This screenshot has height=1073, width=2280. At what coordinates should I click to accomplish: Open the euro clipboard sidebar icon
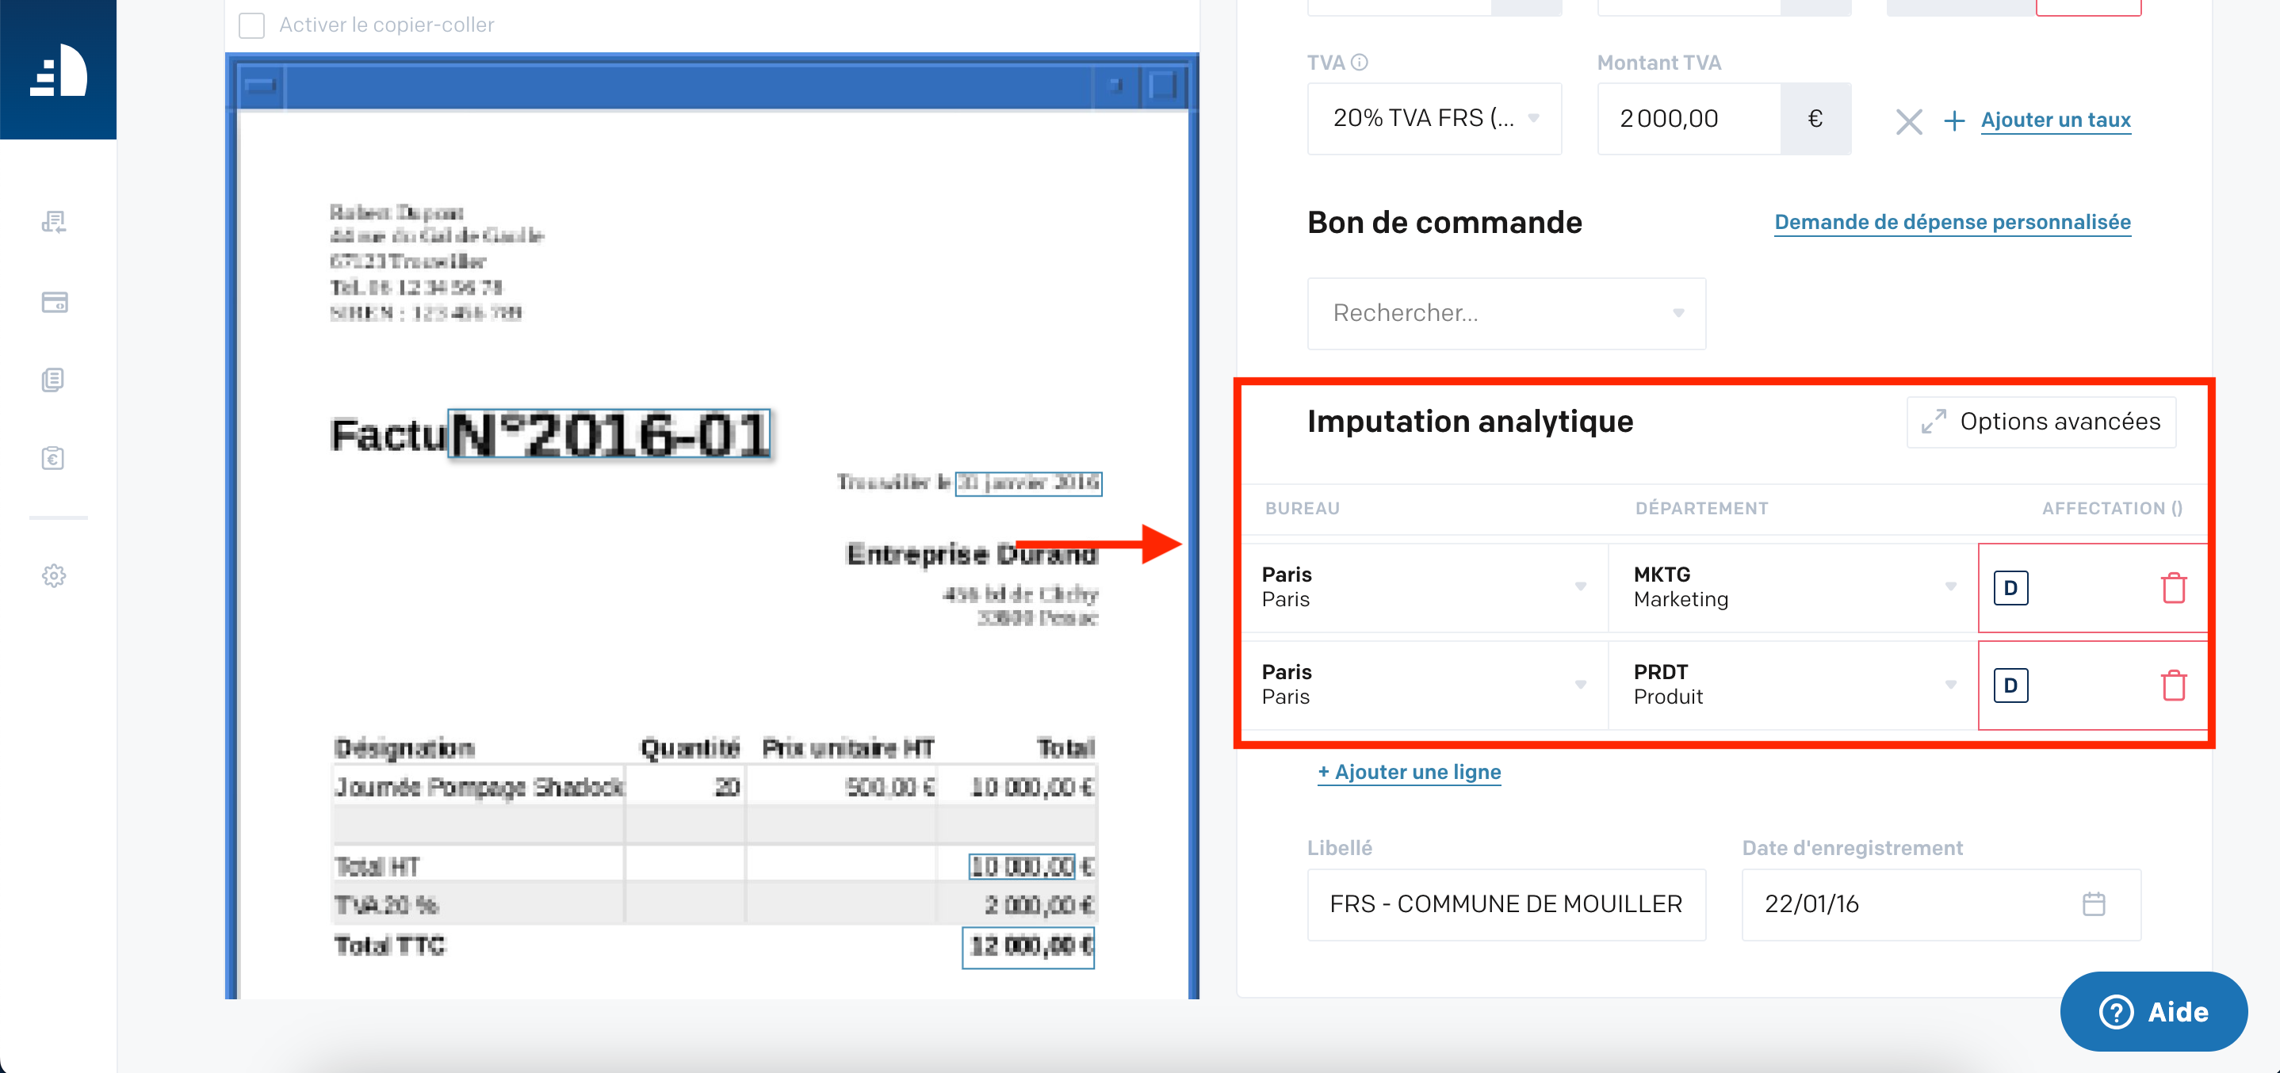tap(53, 457)
